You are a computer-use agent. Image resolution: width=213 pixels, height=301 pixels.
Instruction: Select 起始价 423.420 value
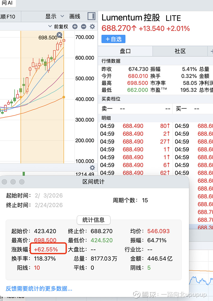pyautogui.click(x=45, y=231)
